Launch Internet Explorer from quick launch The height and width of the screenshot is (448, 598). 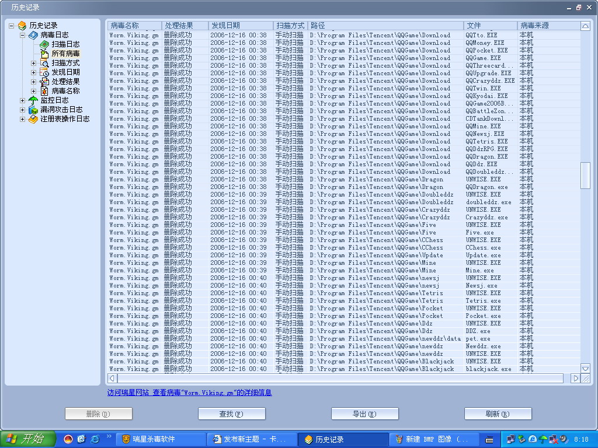click(95, 439)
